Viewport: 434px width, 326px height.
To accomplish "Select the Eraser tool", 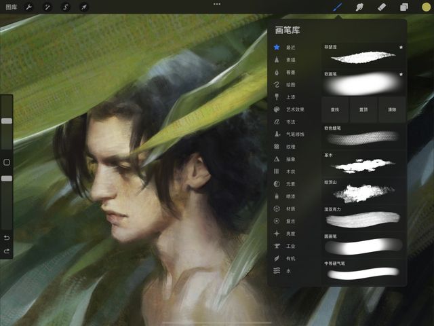I will coord(382,7).
